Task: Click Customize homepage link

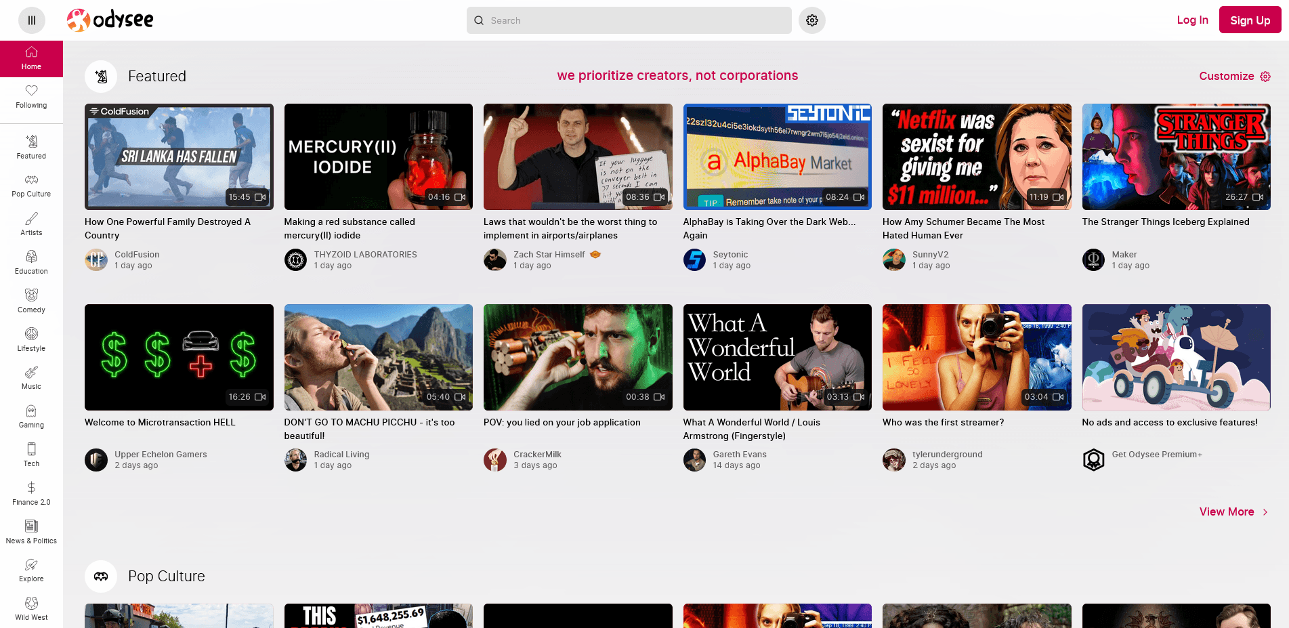Action: 1234,77
